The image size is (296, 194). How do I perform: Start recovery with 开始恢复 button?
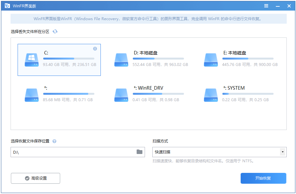[263, 178]
